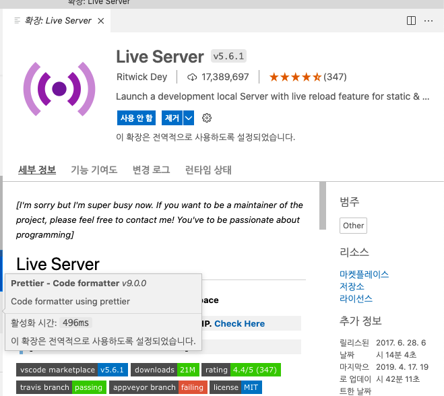Click the Live Server readme heading
Screen dimensions: 444x396
click(58, 264)
